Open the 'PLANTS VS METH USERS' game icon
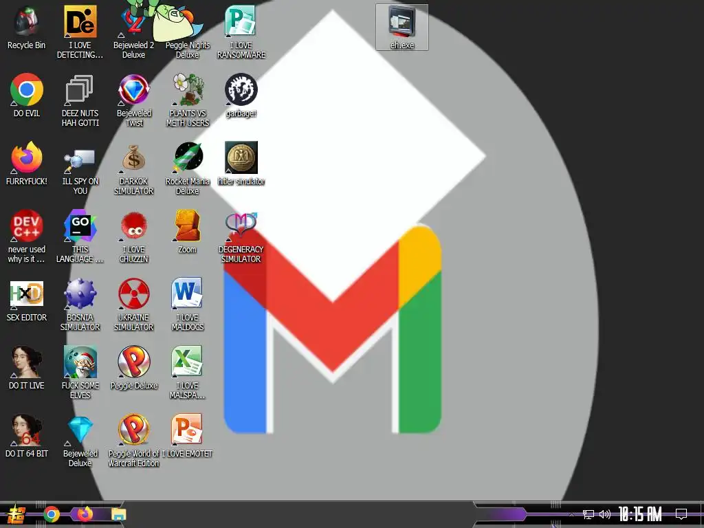 188,100
